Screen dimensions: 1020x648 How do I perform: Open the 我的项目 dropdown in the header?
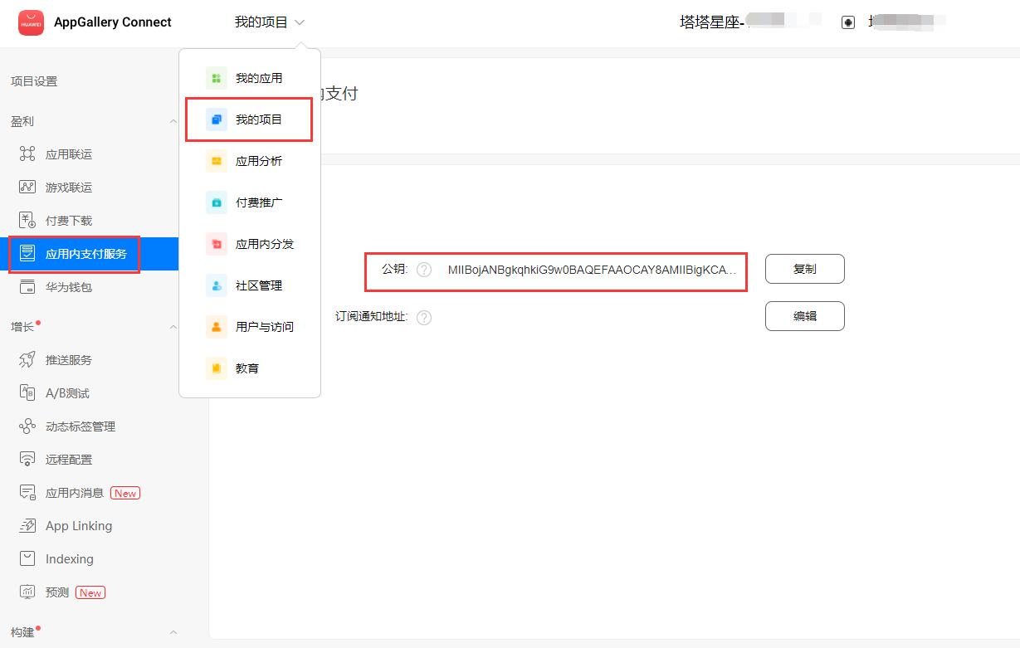(270, 22)
